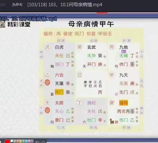Click the 旬首:甲辰壬 header text

(99, 34)
